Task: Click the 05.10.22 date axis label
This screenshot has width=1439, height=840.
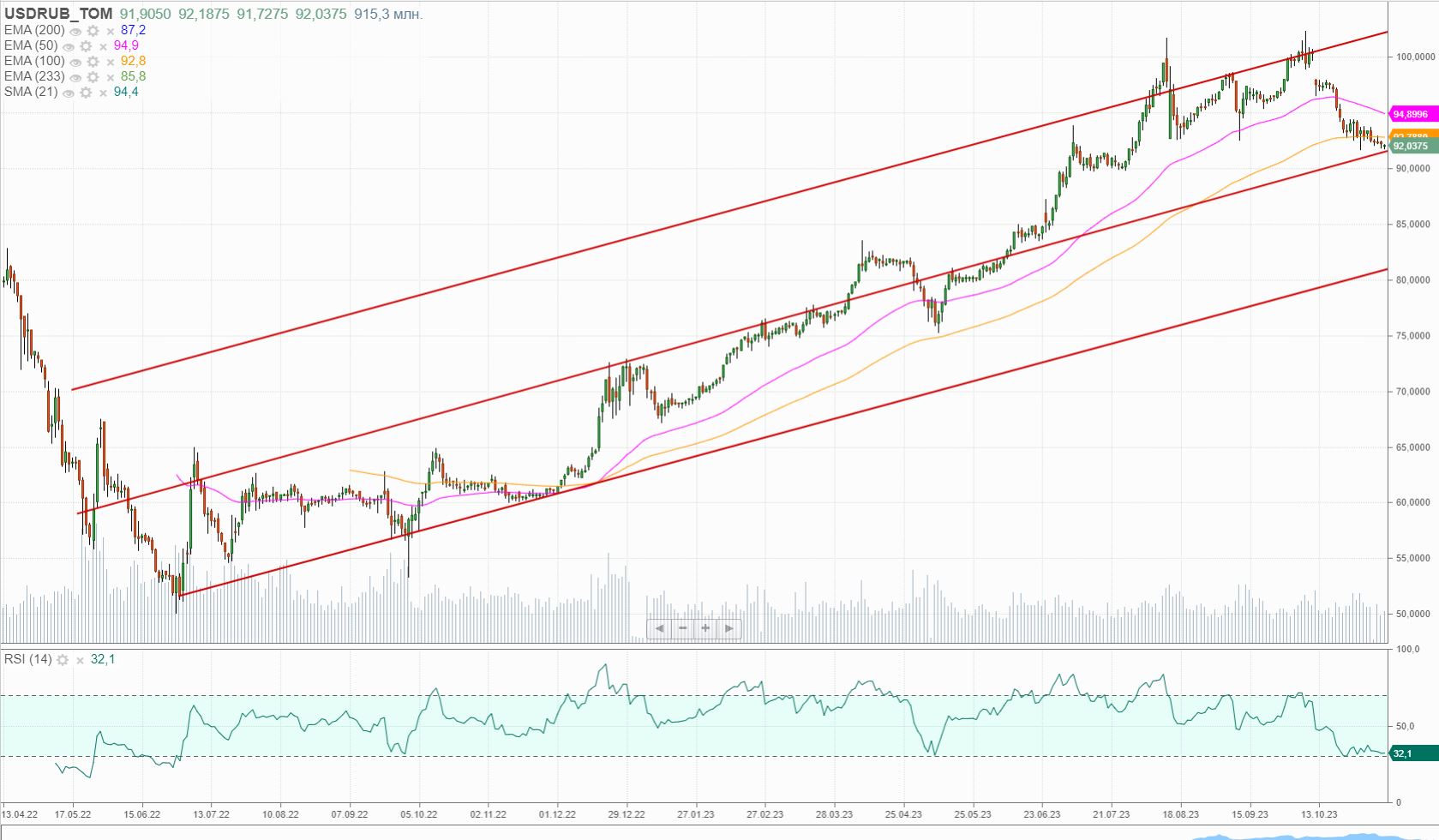Action: (419, 814)
